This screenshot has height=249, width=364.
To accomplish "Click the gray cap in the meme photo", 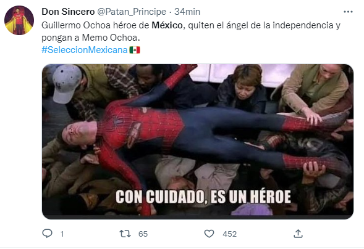I will (x=67, y=83).
